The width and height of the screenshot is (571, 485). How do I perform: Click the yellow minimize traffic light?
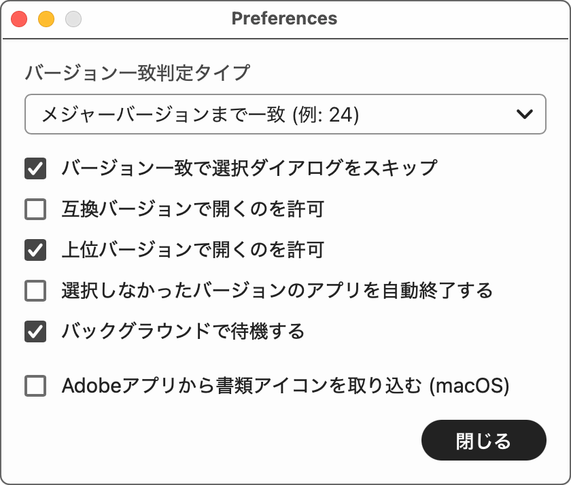click(x=44, y=18)
